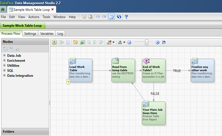Toggle the details pane toolbar button
Image resolution: width=222 pixels, height=136 pixels.
click(x=111, y=17)
